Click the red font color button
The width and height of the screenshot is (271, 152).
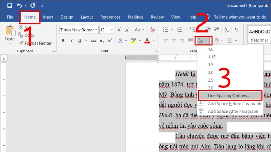point(147,41)
